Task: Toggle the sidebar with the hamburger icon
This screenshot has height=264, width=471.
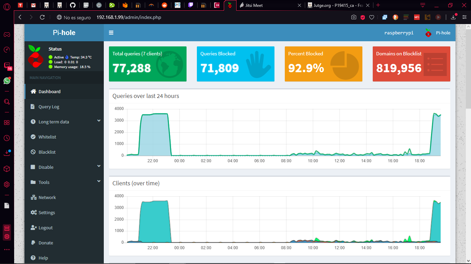Action: click(x=111, y=32)
